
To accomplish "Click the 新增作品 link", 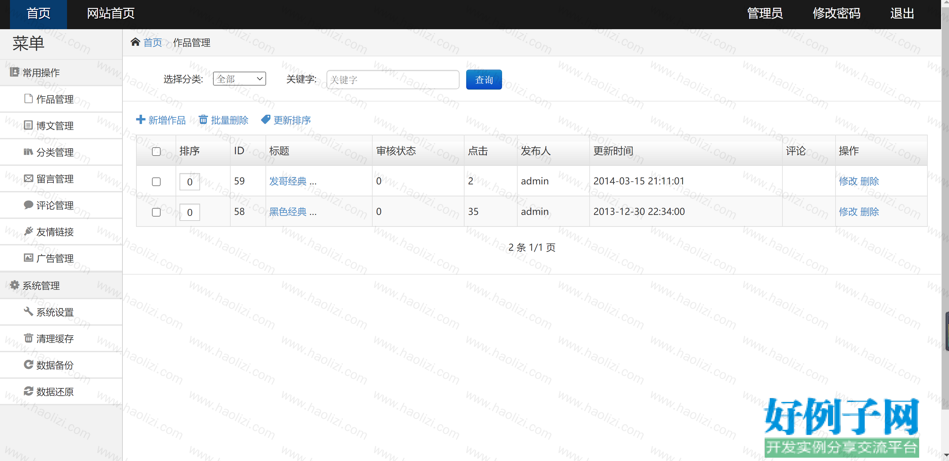I will pyautogui.click(x=167, y=120).
